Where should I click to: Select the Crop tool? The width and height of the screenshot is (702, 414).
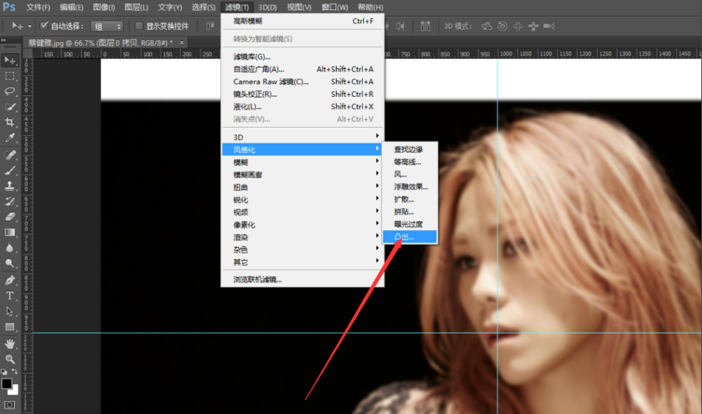(10, 122)
